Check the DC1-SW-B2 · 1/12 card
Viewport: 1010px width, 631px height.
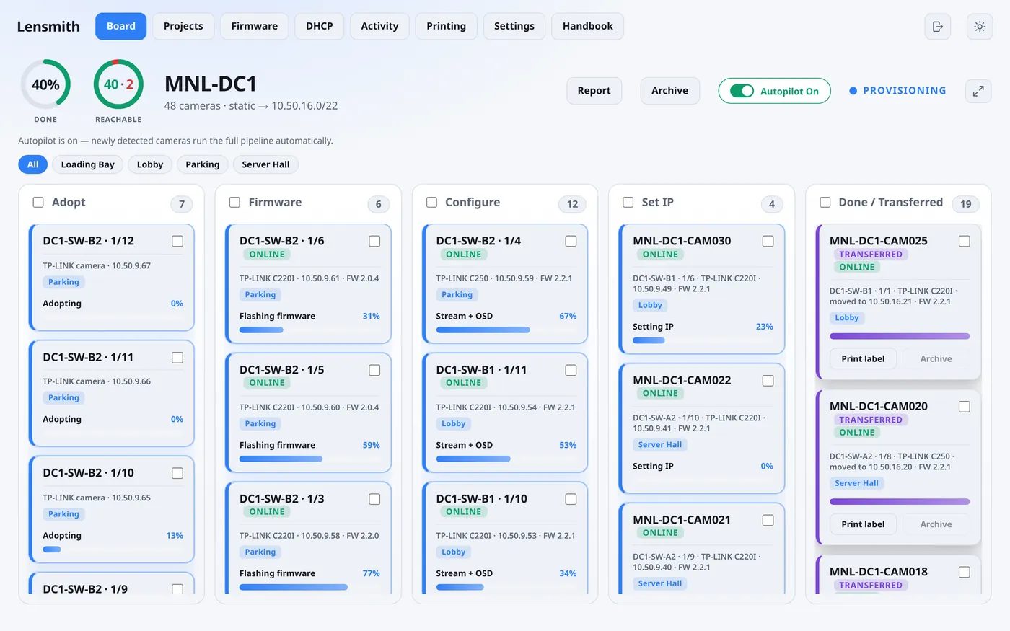[177, 242]
